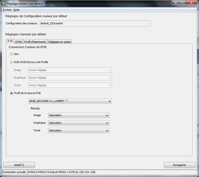Open the Rendu Texte Saturation dropdown

79,130
